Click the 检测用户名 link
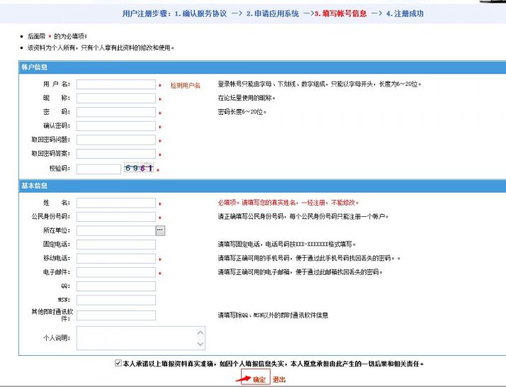 tap(185, 85)
